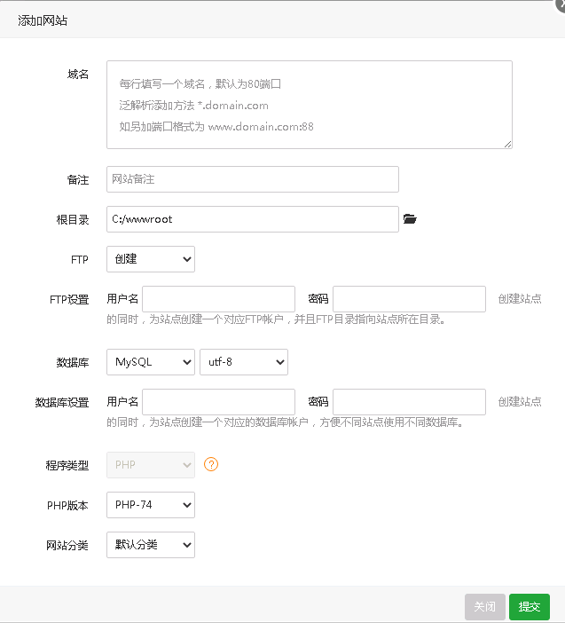
Task: Grab the domain textarea resize handle
Action: (508, 145)
